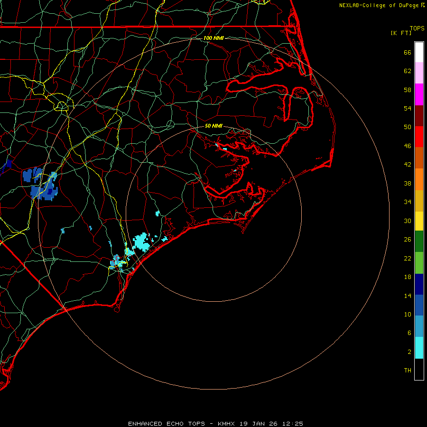Click the gold 34 kft legend swatch
427x427 pixels.
pos(419,201)
